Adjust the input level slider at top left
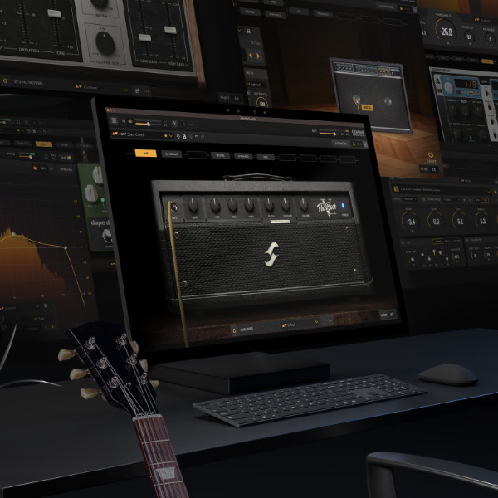Screen dimensions: 498x498 [148, 123]
